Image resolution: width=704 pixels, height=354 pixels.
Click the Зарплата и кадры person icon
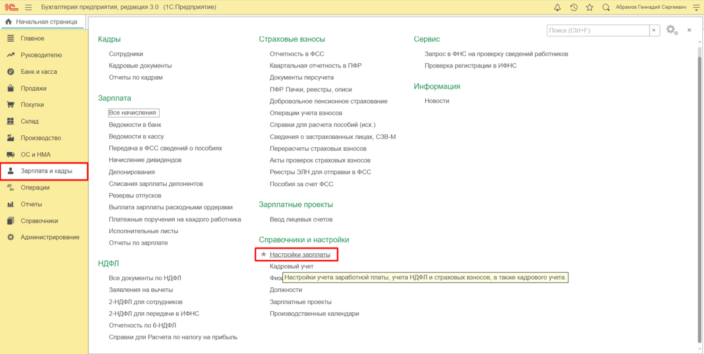10,171
